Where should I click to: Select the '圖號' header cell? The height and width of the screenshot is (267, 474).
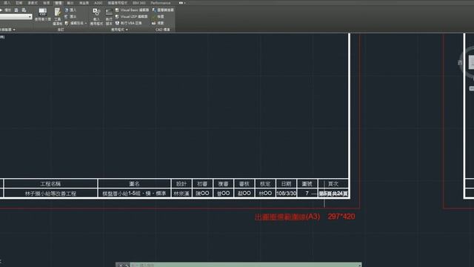tap(307, 184)
